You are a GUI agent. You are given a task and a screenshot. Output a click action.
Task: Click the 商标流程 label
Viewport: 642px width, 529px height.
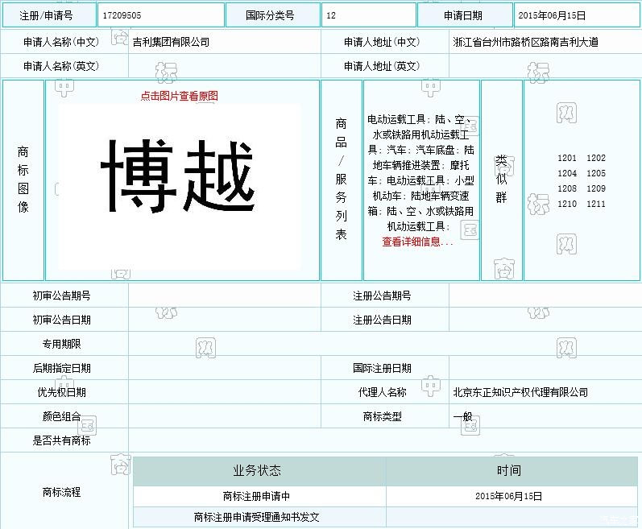(61, 492)
